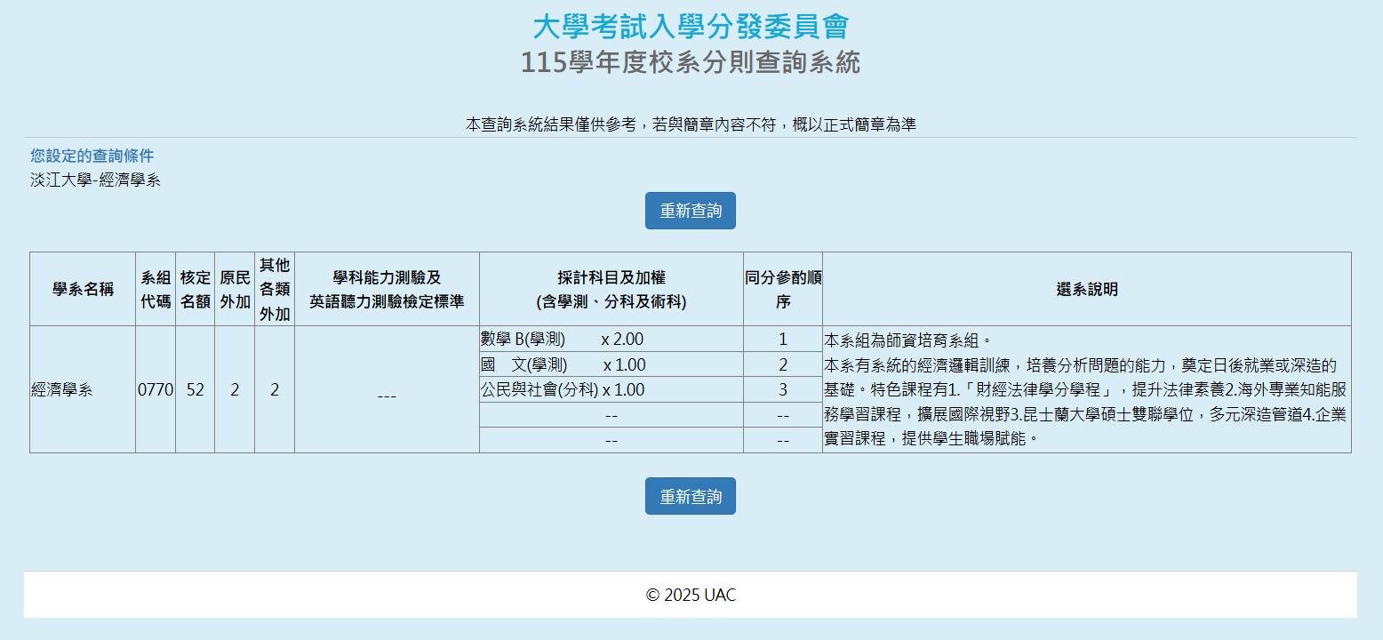1383x640 pixels.
Task: Select the 淡江大學-經濟學系 query condition text
Action: point(95,180)
